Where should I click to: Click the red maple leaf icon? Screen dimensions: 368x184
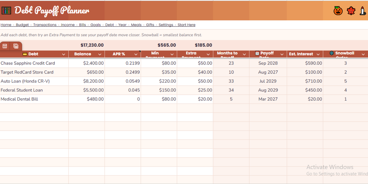[x=351, y=11]
